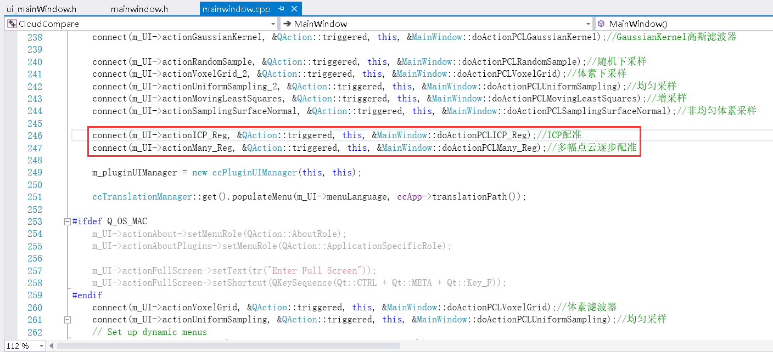Screen dimensions: 773x352
Task: Collapse the code block at line 261
Action: click(67, 319)
